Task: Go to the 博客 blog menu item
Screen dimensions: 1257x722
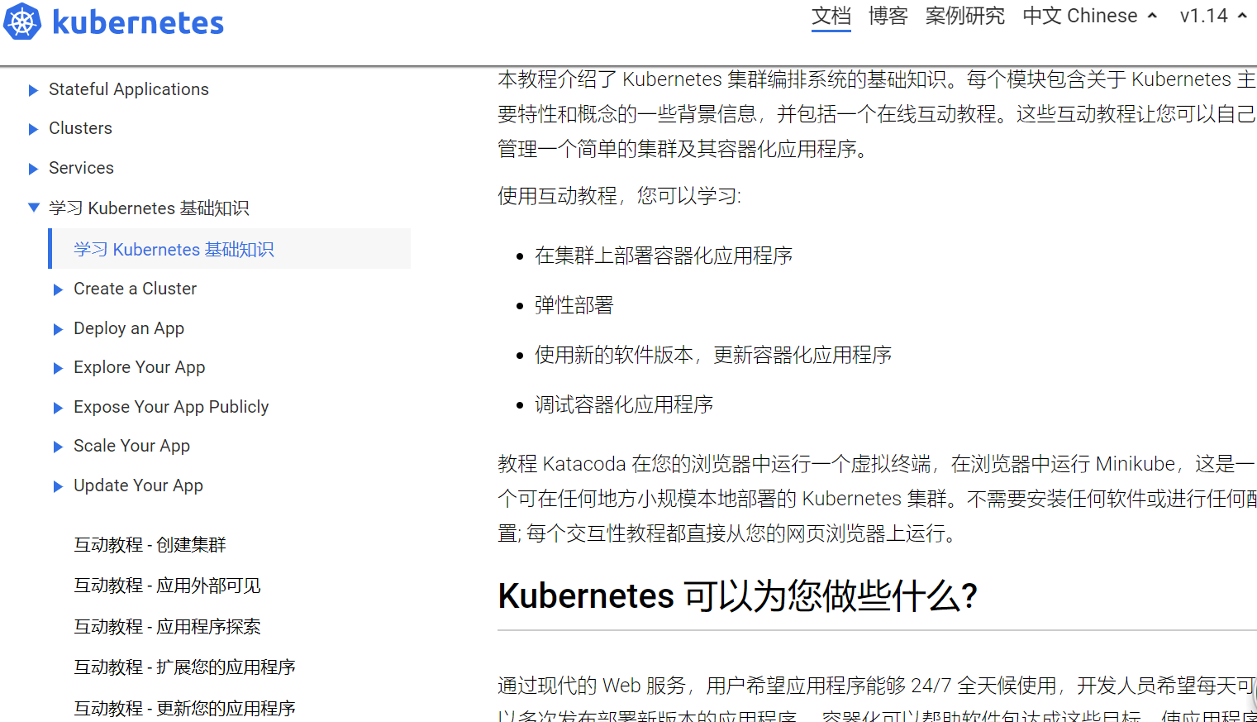Action: (x=888, y=16)
